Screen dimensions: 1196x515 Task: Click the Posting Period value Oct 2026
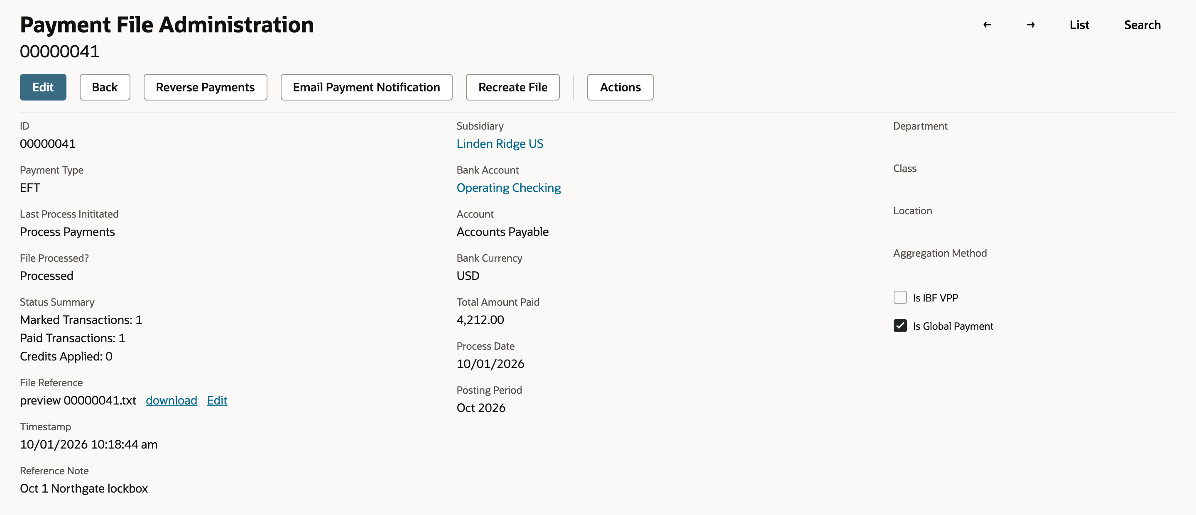(481, 408)
